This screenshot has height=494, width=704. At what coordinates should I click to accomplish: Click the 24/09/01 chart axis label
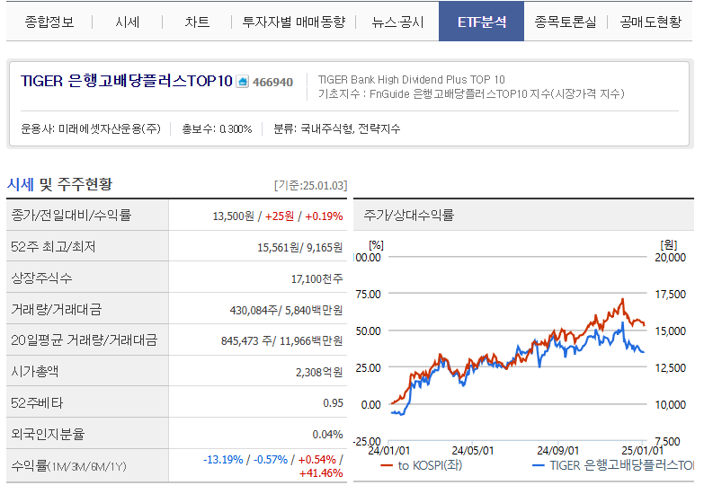(557, 451)
